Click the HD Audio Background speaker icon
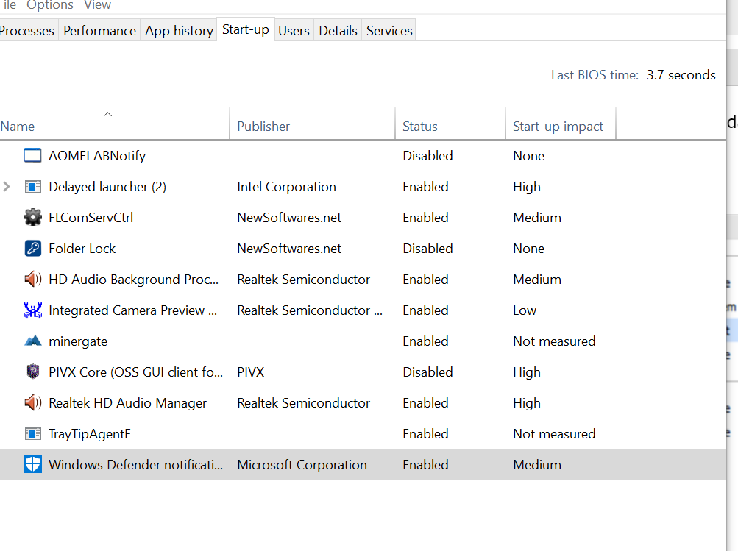This screenshot has width=738, height=551. [33, 280]
